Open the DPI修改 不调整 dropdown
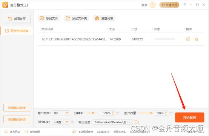Image resolution: width=209 pixels, height=136 pixels. 61,122
